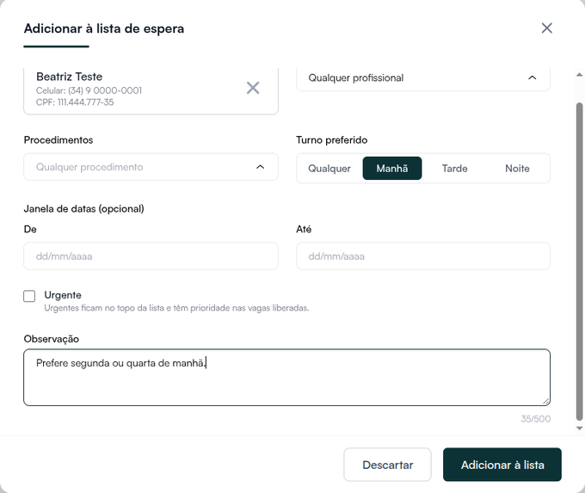Viewport: 585px width, 493px height.
Task: Click the CPF: 111.444.777-35 text
Action: [x=75, y=102]
